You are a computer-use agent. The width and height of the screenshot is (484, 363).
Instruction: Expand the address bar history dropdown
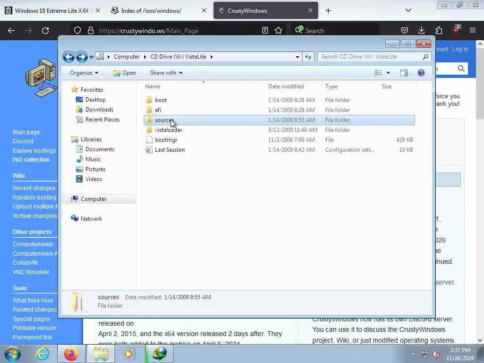297,57
